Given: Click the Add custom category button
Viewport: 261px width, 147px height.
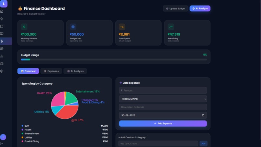Looking at the screenshot, I should (203, 143).
